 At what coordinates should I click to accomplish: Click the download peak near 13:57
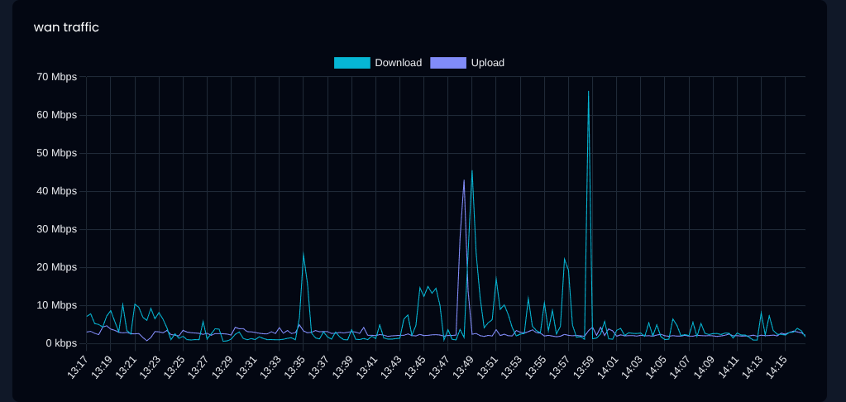(565, 259)
